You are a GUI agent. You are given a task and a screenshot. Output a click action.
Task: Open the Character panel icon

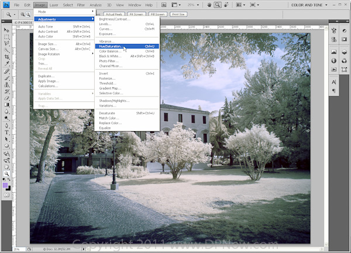[x=333, y=83]
